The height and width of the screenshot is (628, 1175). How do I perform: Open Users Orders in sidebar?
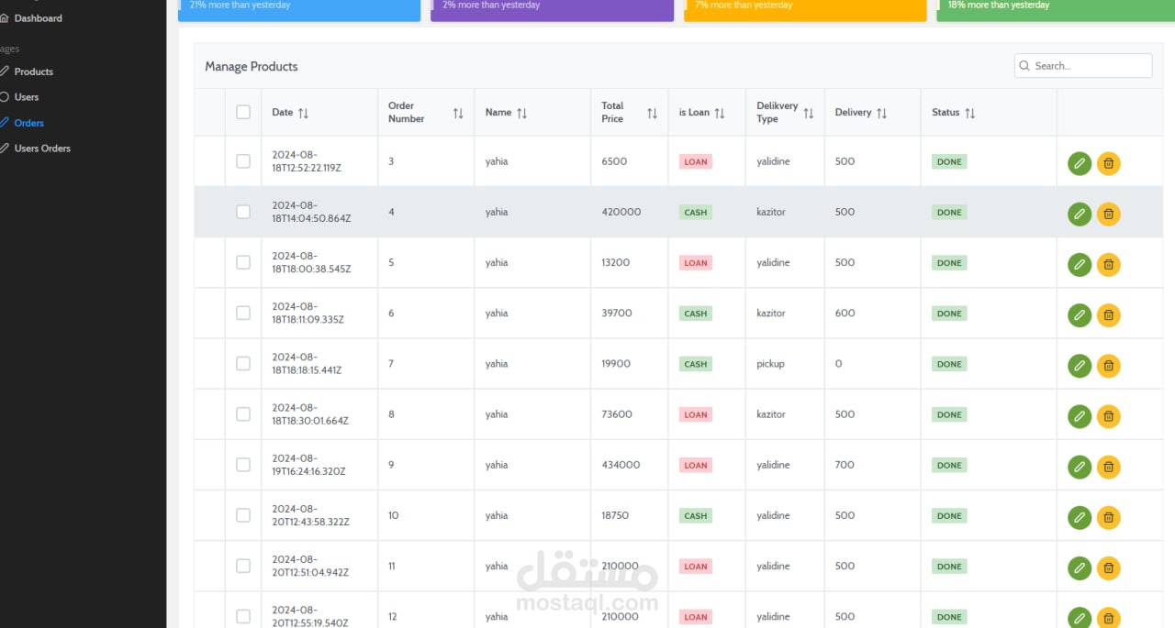click(x=42, y=149)
